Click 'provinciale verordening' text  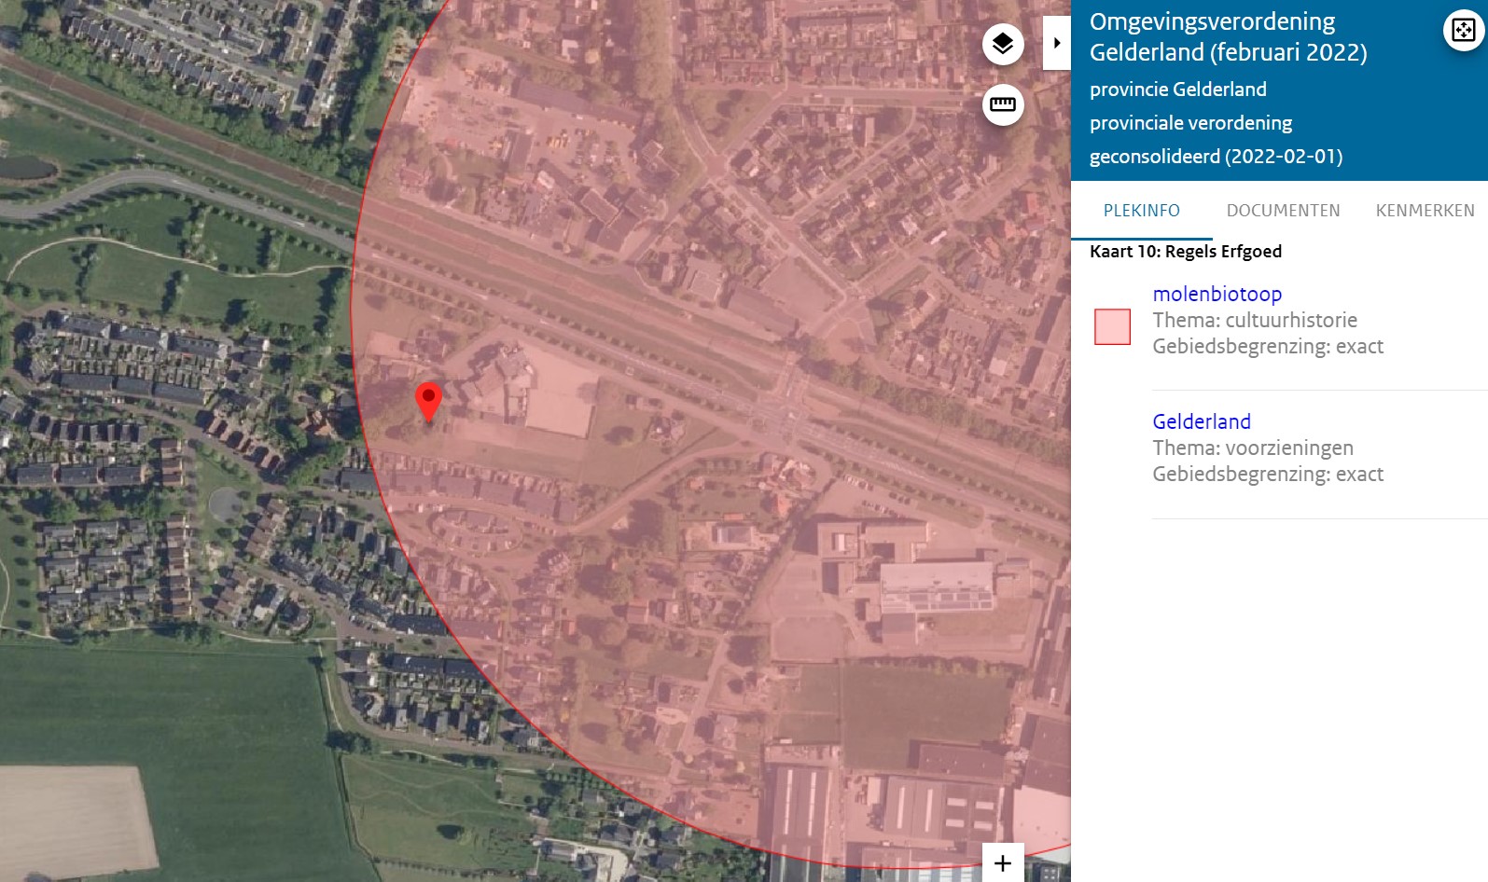[1190, 123]
